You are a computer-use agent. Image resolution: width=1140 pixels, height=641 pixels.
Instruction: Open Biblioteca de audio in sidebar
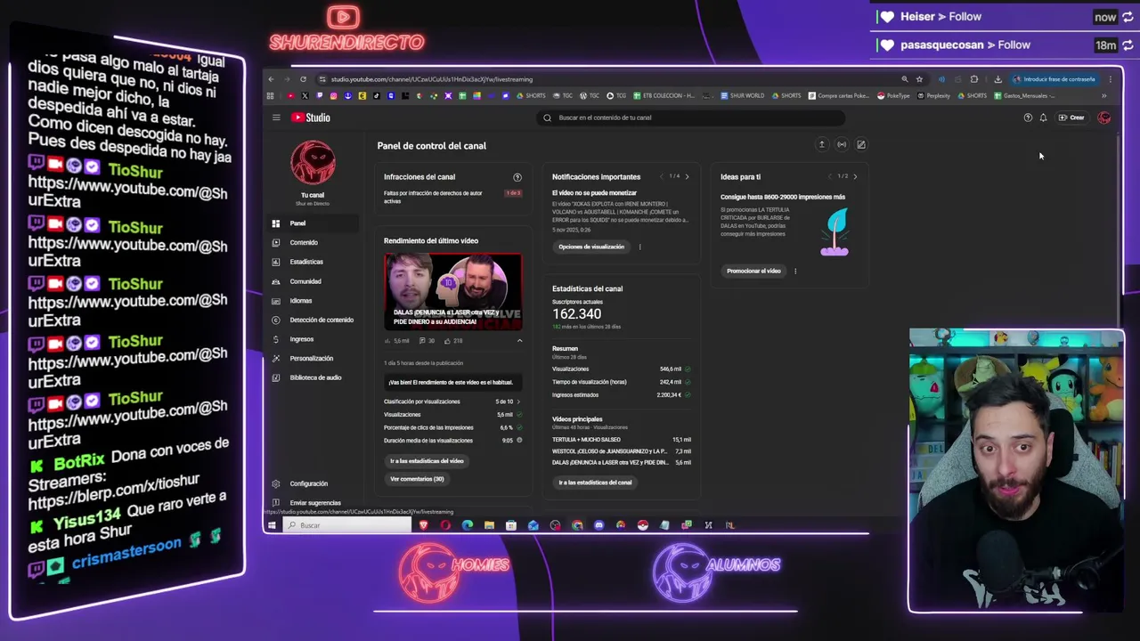pos(313,377)
